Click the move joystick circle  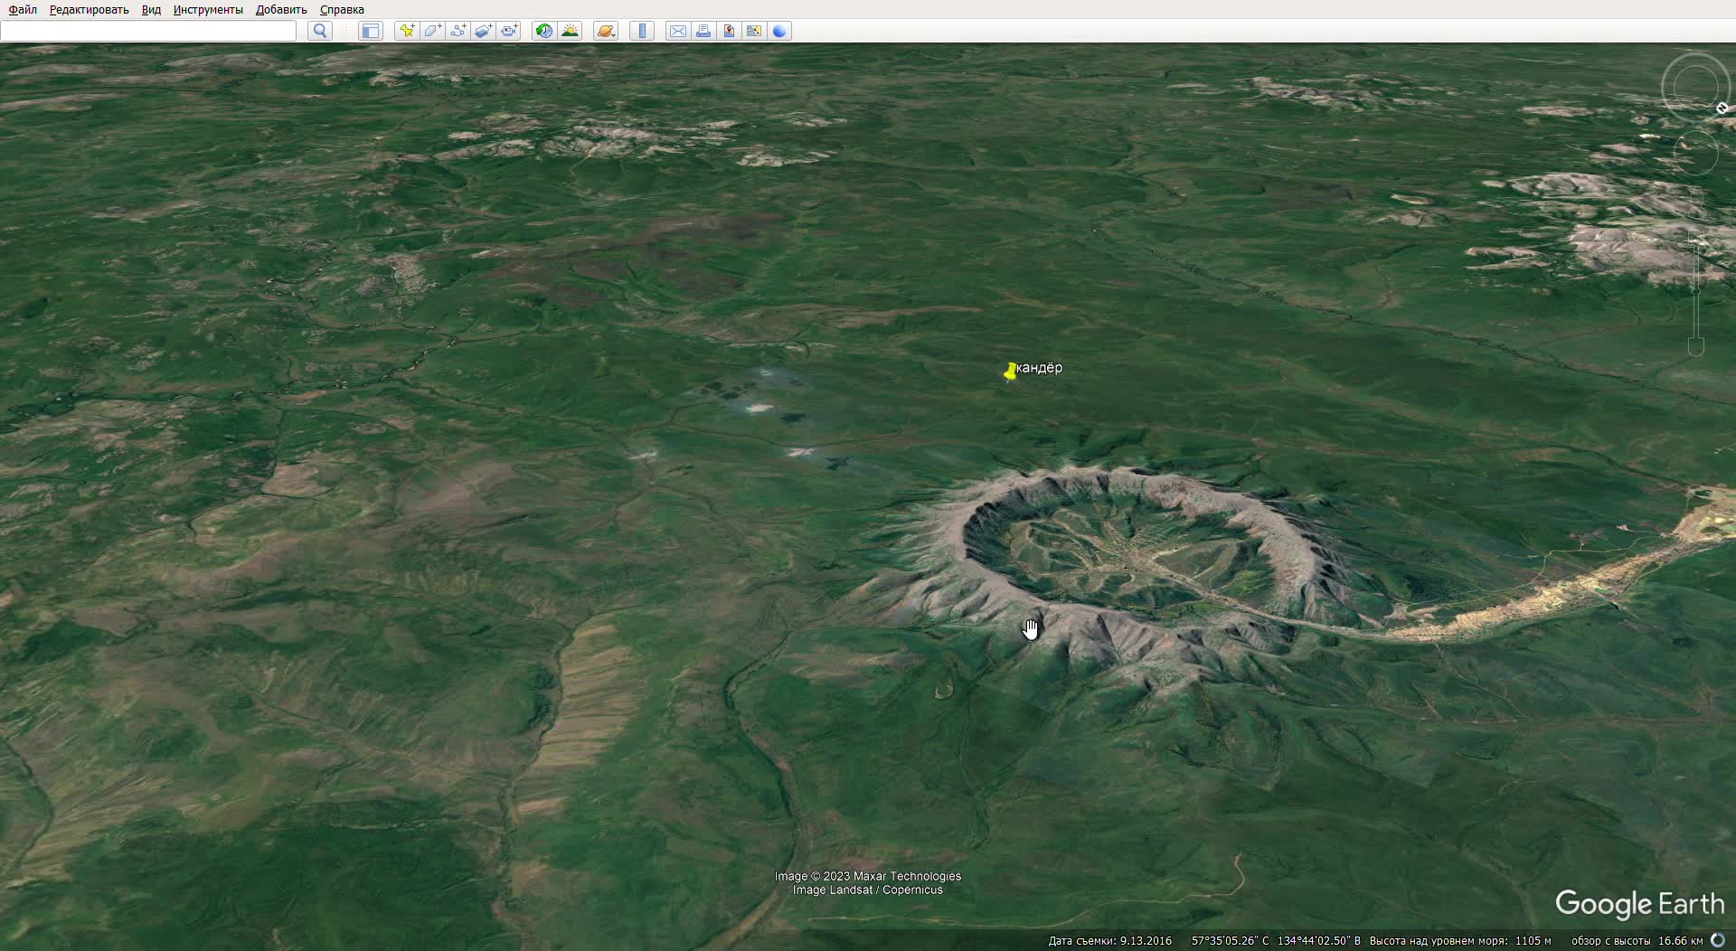[x=1695, y=153]
